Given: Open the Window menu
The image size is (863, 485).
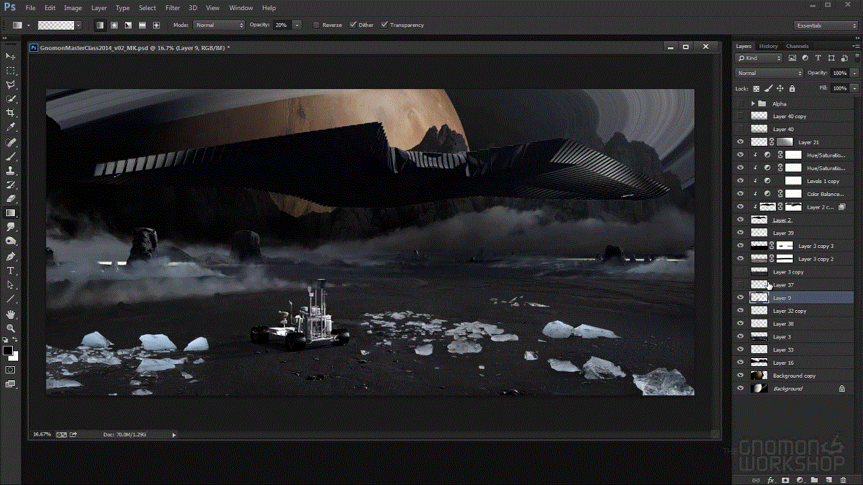Looking at the screenshot, I should click(241, 8).
